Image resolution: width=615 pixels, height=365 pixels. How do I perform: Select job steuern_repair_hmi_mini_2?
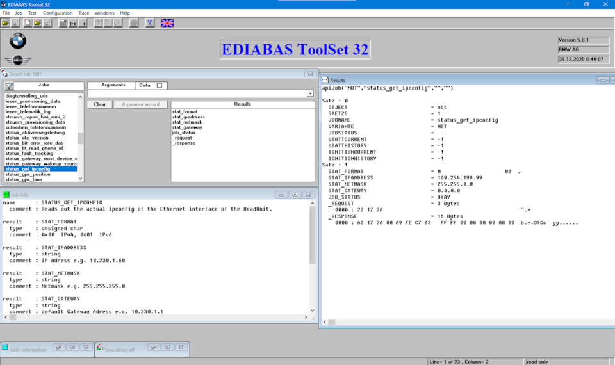(36, 117)
